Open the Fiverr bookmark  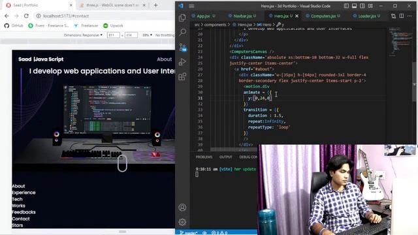pos(48,25)
